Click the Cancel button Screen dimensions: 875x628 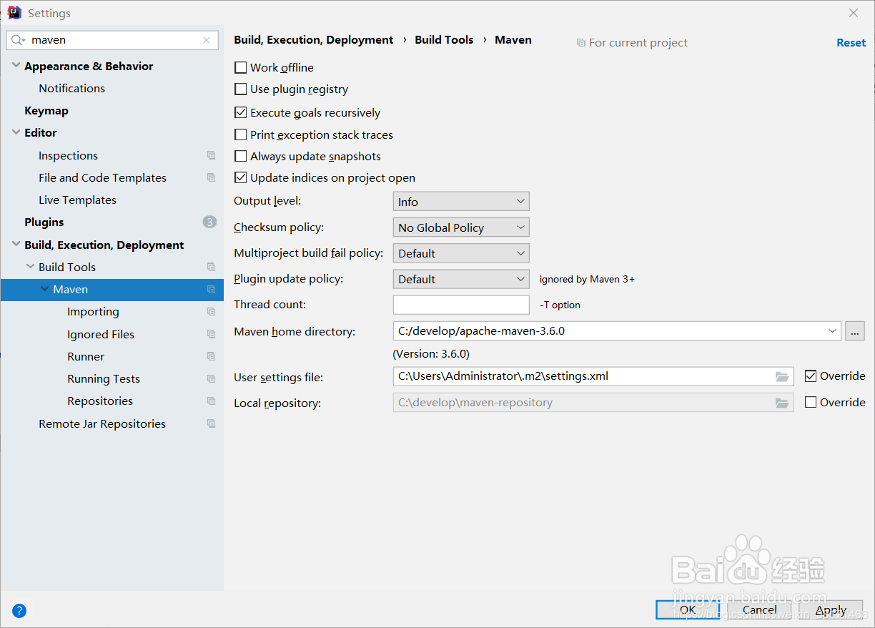point(759,610)
